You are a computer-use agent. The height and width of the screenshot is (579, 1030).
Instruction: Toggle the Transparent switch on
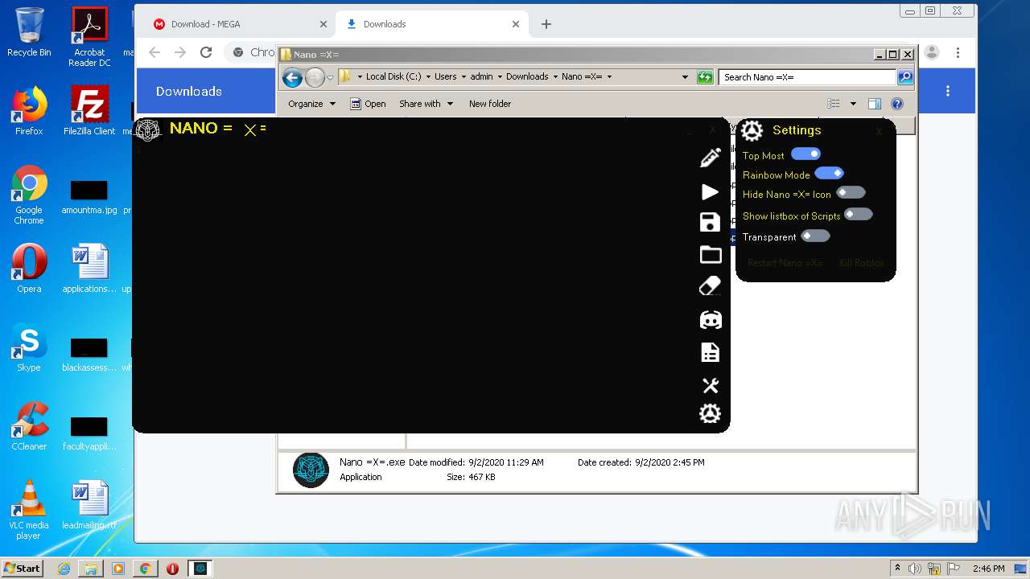[x=815, y=236]
